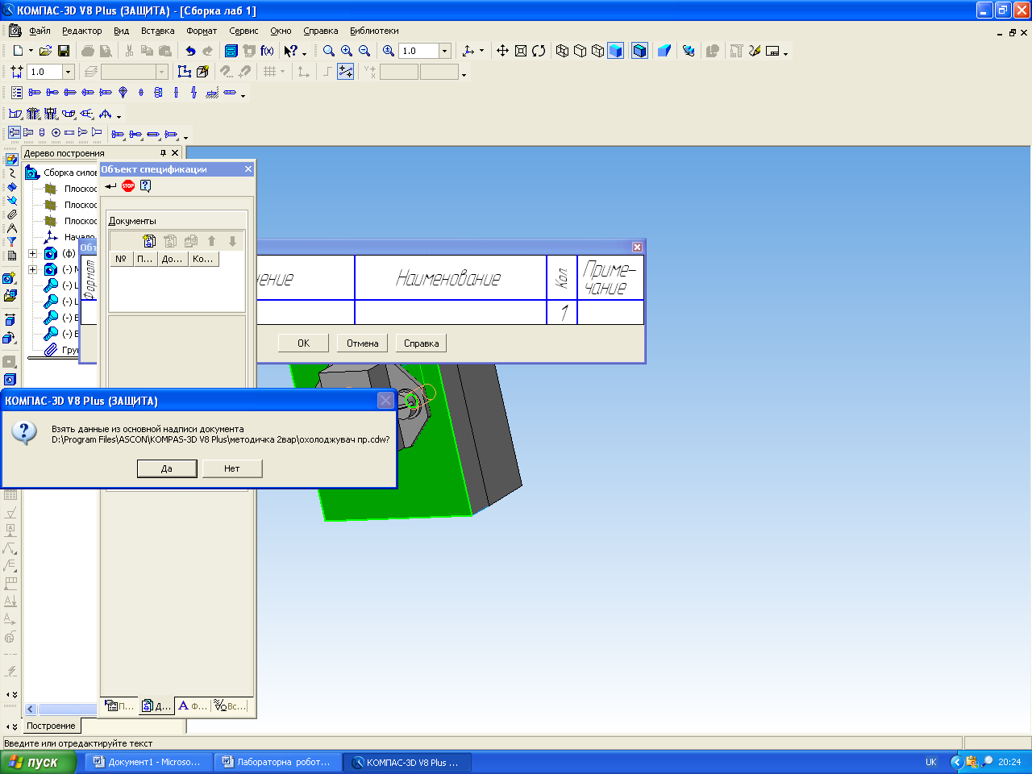The height and width of the screenshot is (774, 1032).
Task: Pin the Дерево построения panel
Action: click(x=163, y=153)
